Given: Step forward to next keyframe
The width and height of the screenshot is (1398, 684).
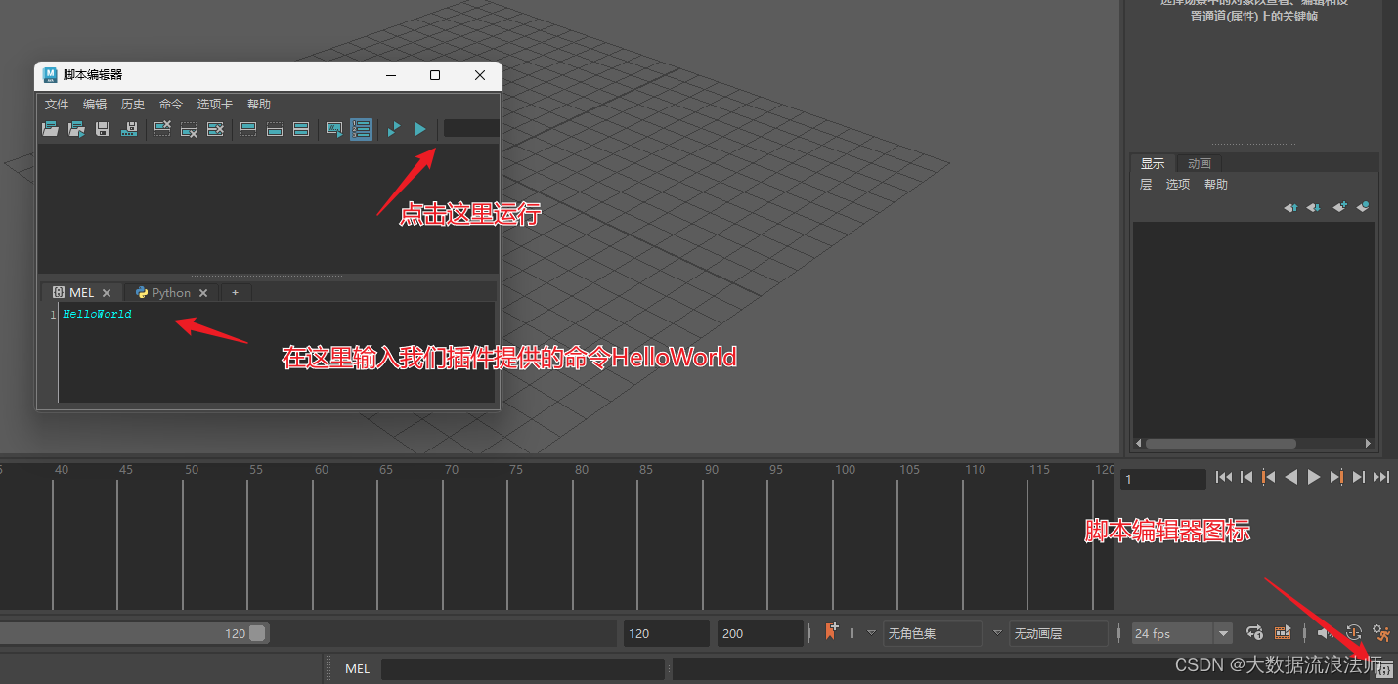Looking at the screenshot, I should point(1336,477).
